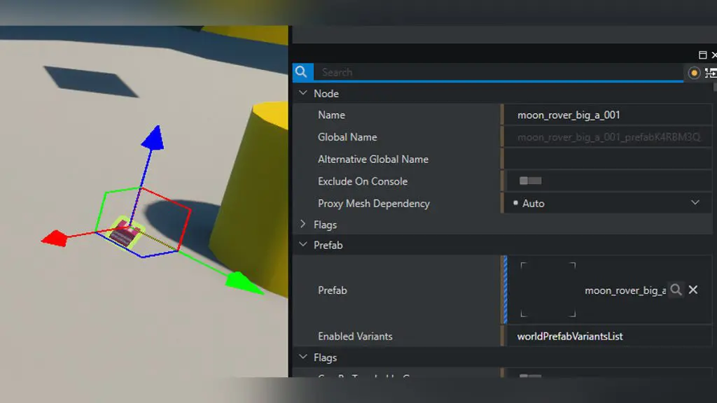Click the blue search magnifier icon

302,72
